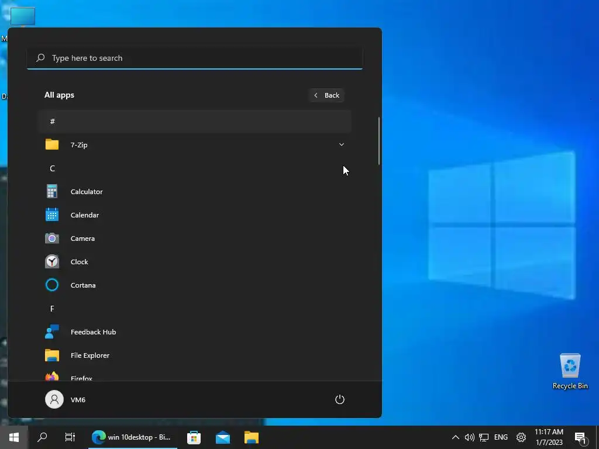Click the Calculator label text
This screenshot has width=599, height=449.
(x=87, y=192)
